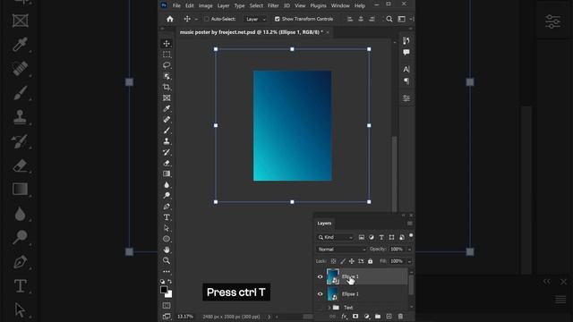Viewport: 573px width, 322px height.
Task: Open the Auto-Select Layer dropdown
Action: click(x=255, y=19)
